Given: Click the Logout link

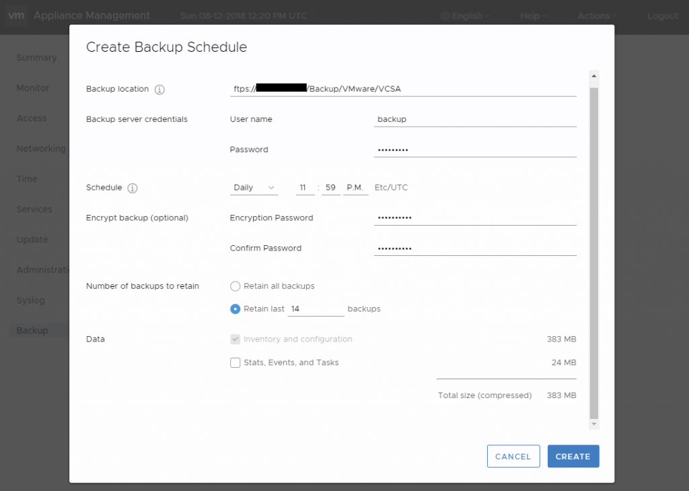Looking at the screenshot, I should [663, 16].
